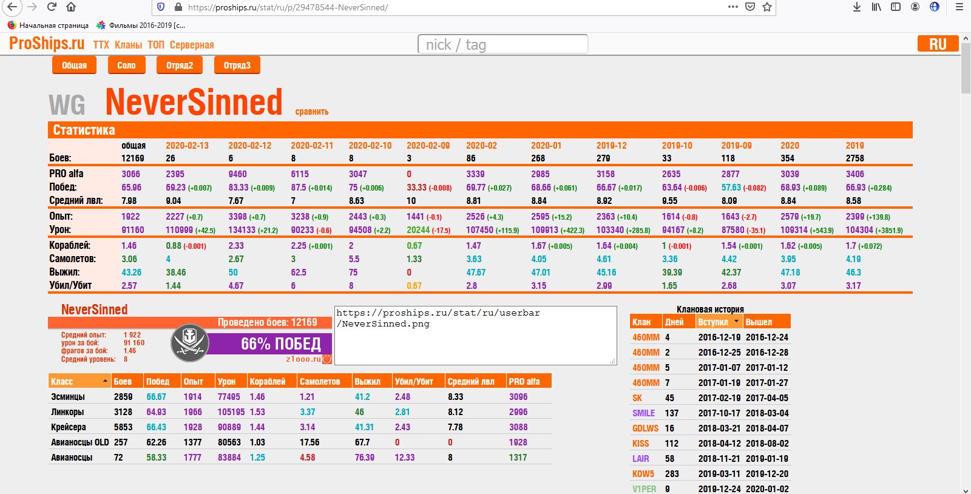Sort clan history by Дней
The height and width of the screenshot is (494, 971).
pos(674,322)
